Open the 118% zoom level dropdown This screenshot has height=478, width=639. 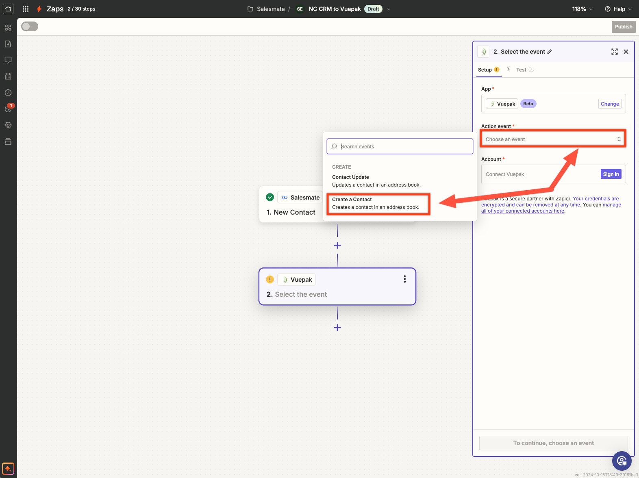(582, 9)
